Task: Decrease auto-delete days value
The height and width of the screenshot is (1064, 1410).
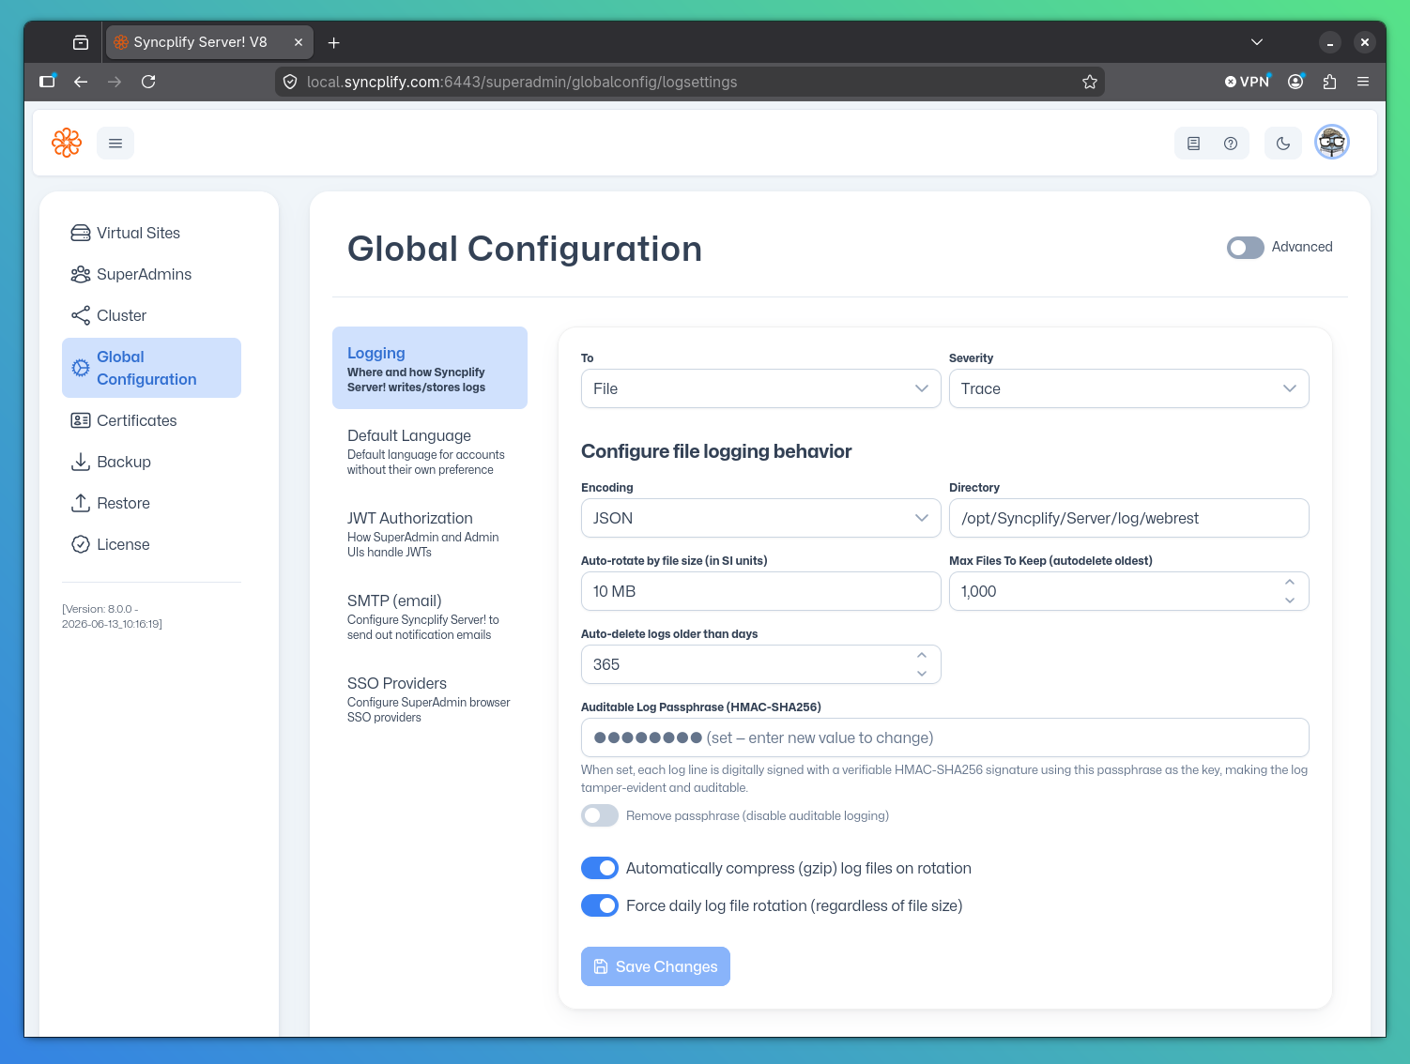Action: point(922,674)
